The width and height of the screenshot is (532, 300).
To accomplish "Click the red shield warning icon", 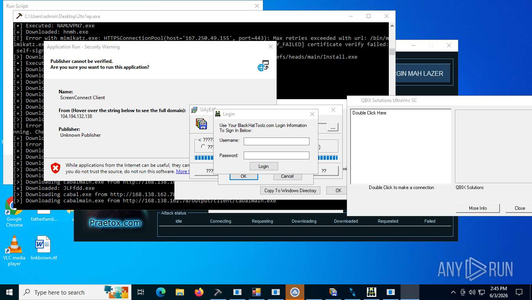I will [56, 168].
